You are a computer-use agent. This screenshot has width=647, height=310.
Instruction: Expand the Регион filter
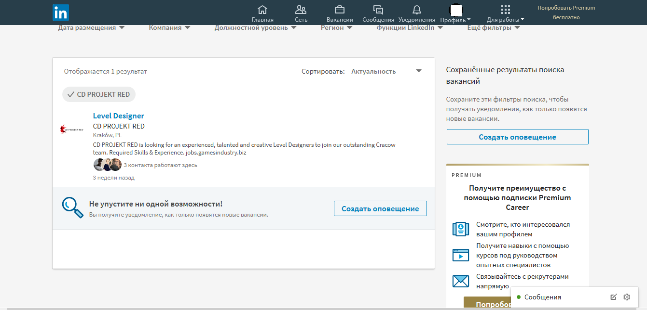(336, 27)
